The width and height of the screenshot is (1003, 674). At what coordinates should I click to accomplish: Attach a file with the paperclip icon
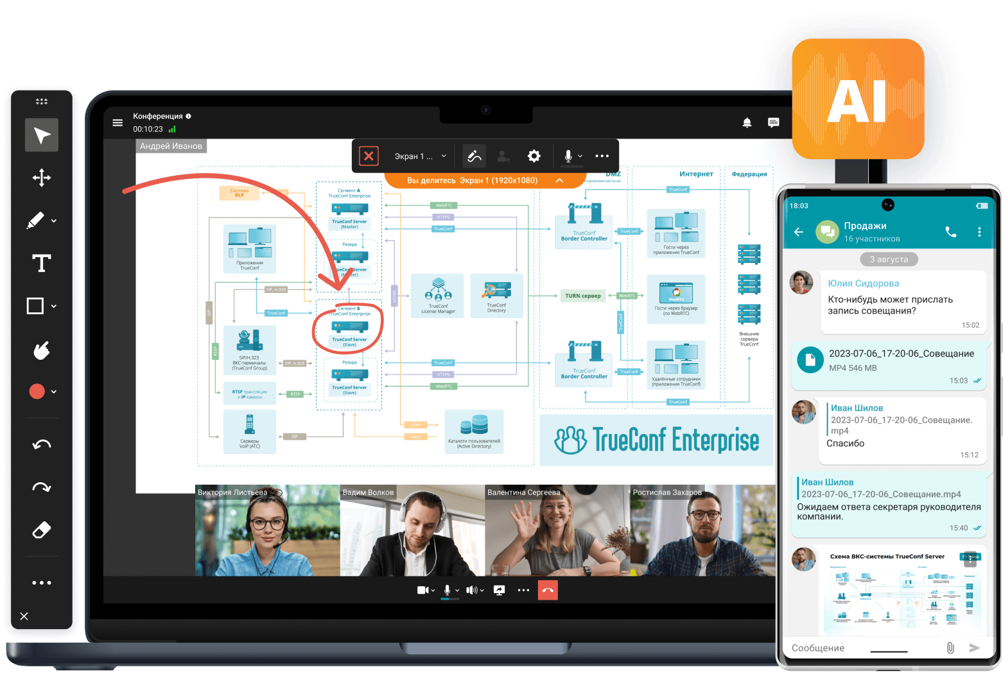tap(950, 648)
